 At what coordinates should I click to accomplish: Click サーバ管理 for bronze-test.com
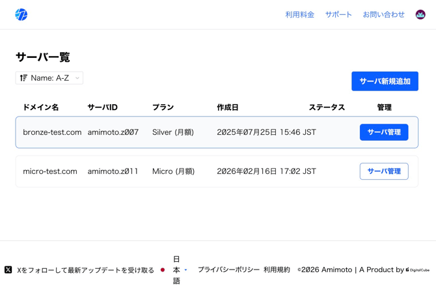coord(384,132)
